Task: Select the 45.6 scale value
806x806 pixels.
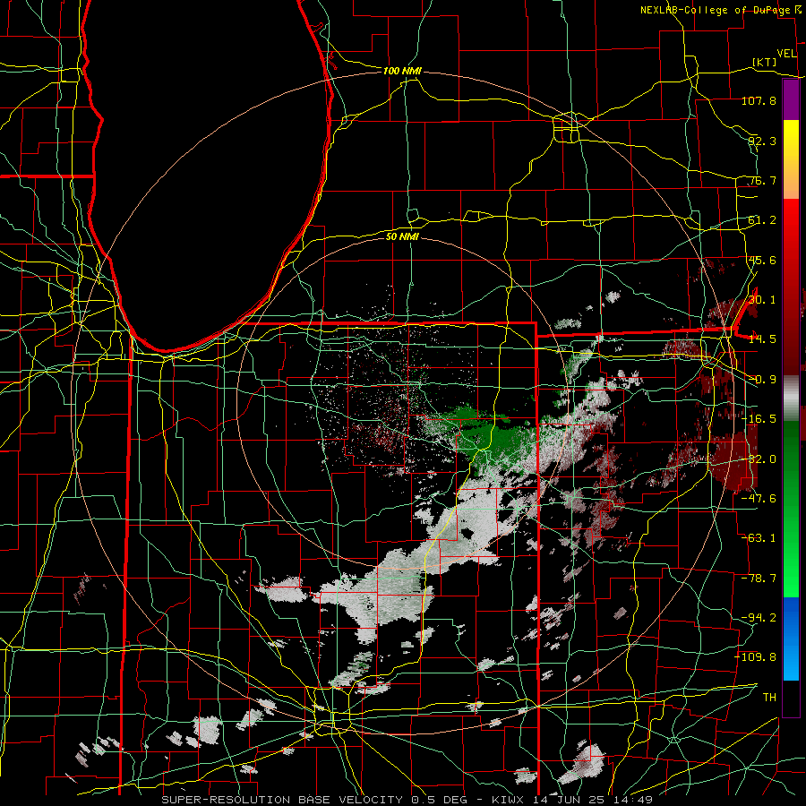Action: pyautogui.click(x=762, y=260)
